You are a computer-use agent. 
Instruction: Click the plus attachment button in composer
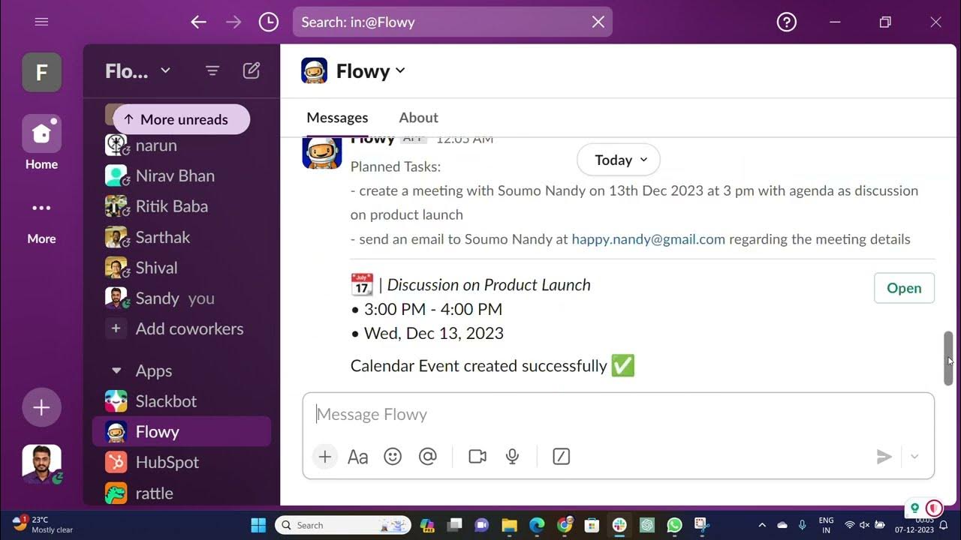[x=324, y=456]
